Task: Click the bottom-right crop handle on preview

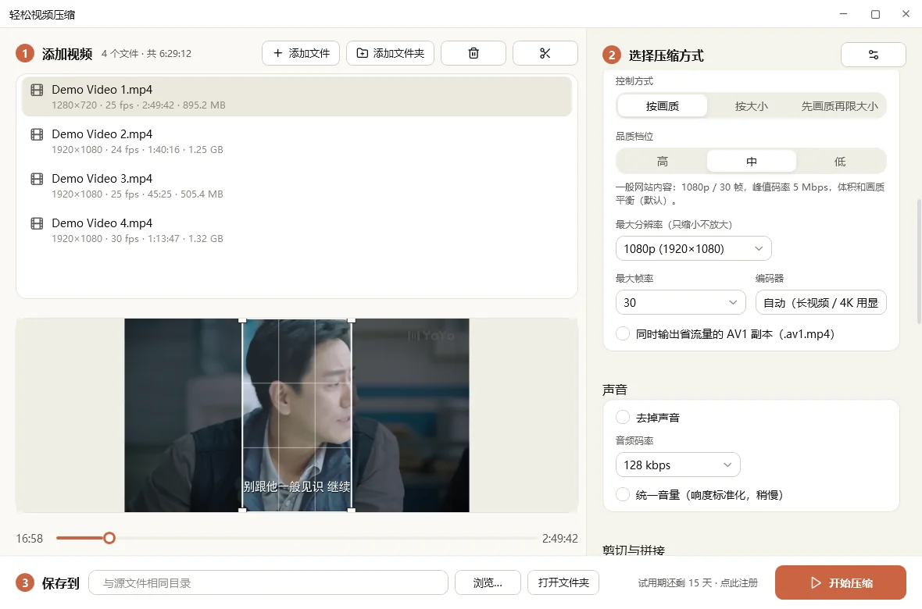Action: (352, 510)
